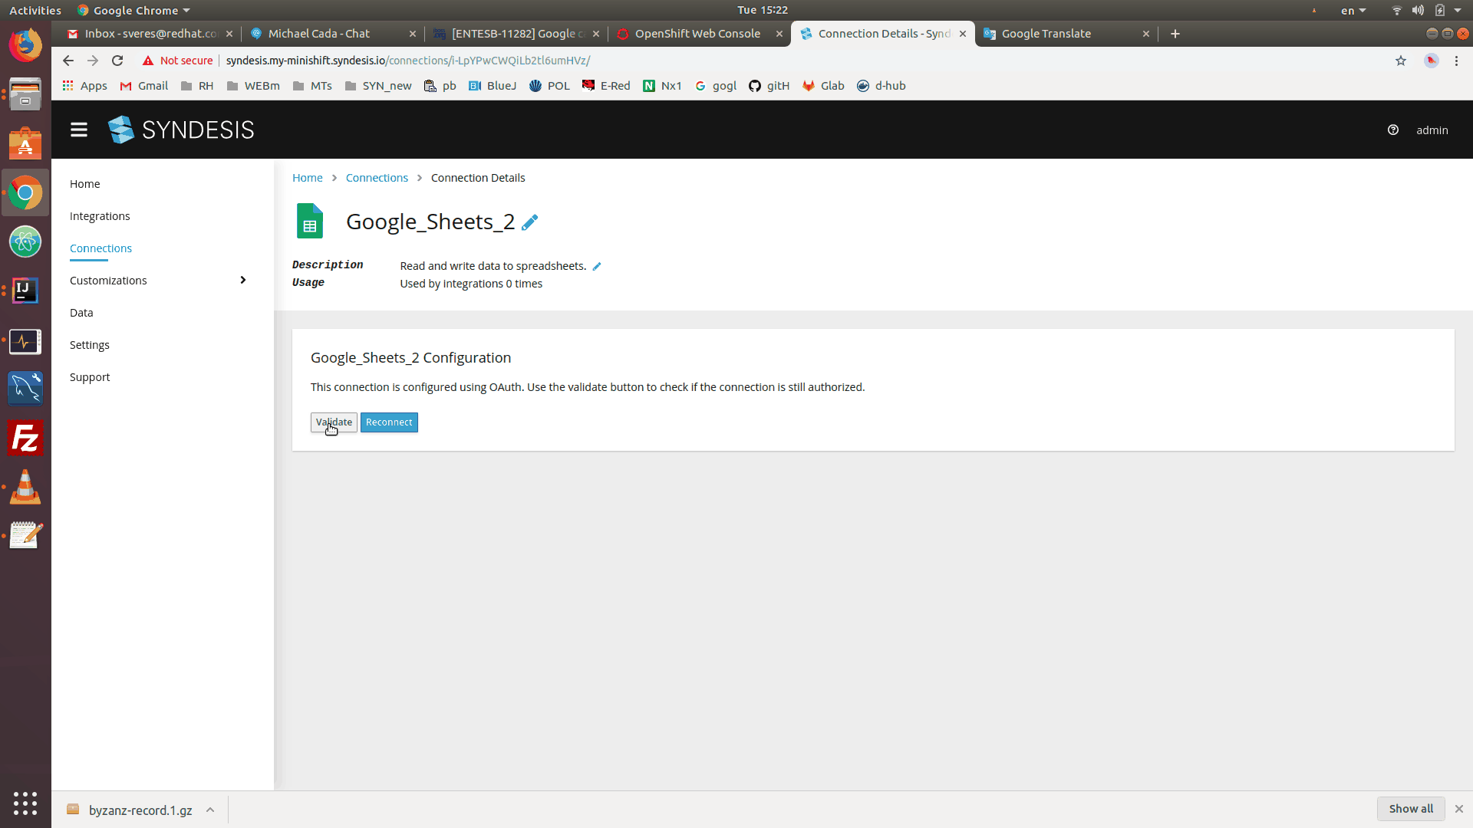This screenshot has height=828, width=1473.
Task: Reload the current page
Action: coord(117,61)
